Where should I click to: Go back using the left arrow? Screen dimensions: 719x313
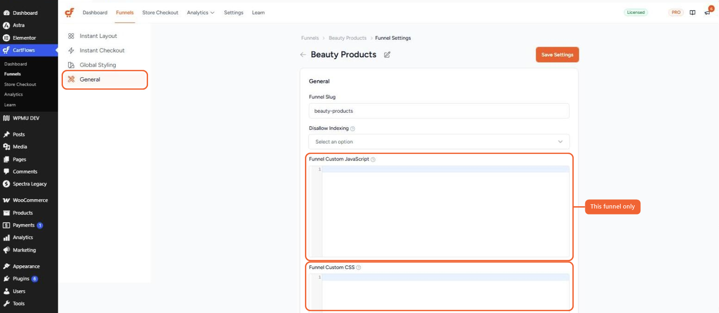coord(303,55)
